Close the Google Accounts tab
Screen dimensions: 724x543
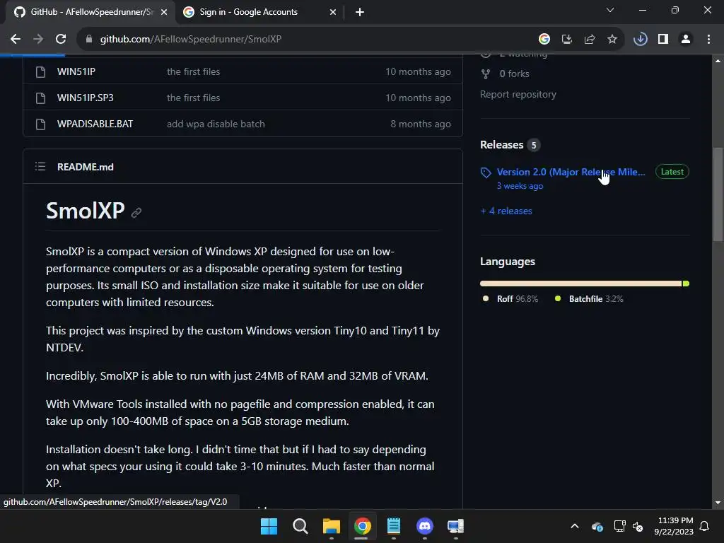pos(333,12)
